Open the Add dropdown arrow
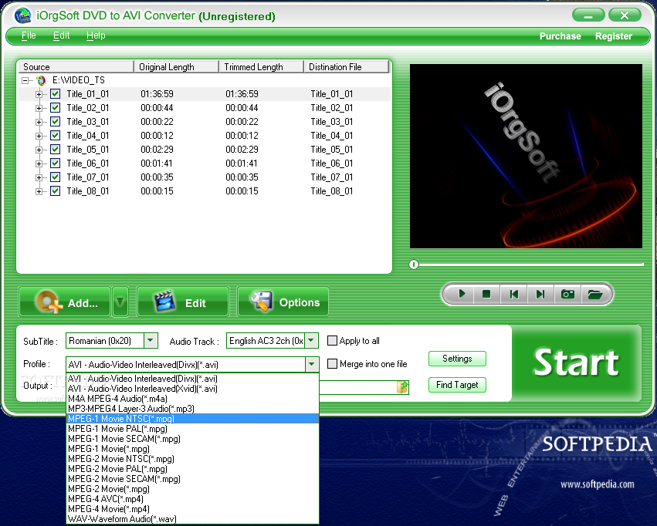This screenshot has width=657, height=526. point(120,302)
